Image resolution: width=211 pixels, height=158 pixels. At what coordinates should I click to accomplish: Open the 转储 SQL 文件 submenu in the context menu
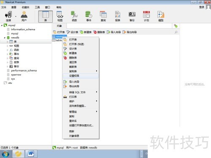81,92
